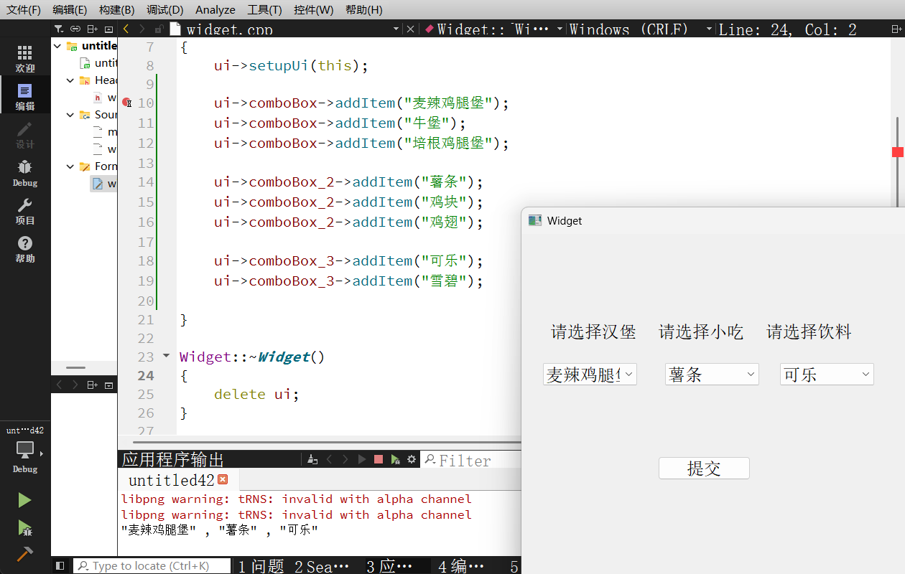Image resolution: width=905 pixels, height=574 pixels.
Task: Build project with the hammer icon
Action: coord(24,554)
